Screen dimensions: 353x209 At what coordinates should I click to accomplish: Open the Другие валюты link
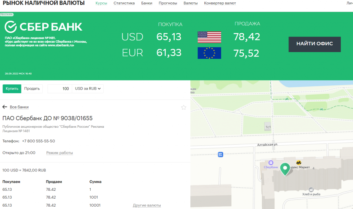pyautogui.click(x=147, y=206)
